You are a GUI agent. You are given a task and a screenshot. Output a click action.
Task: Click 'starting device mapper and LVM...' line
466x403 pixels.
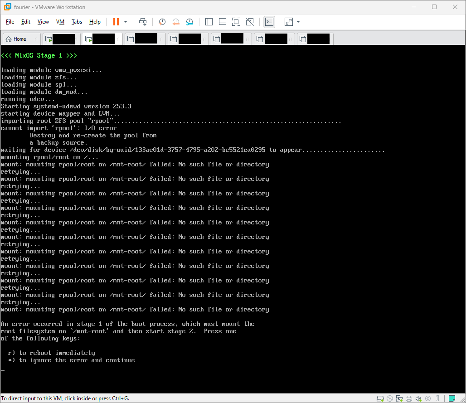click(60, 114)
